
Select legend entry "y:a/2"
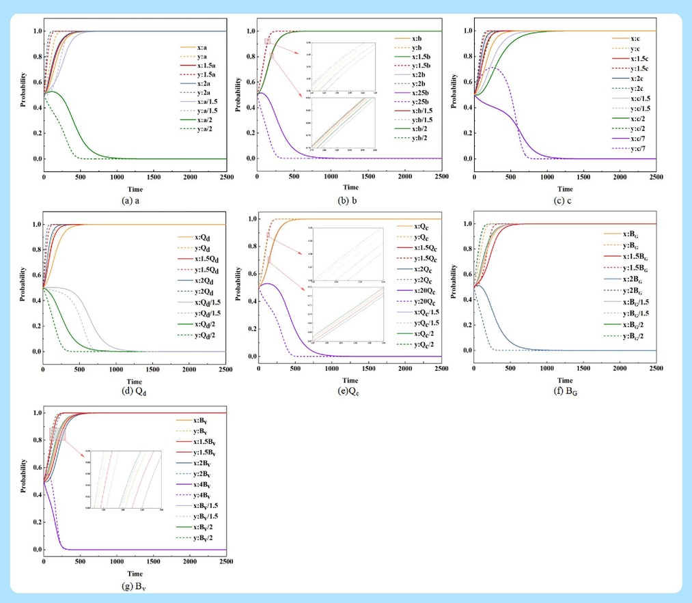tap(196, 129)
